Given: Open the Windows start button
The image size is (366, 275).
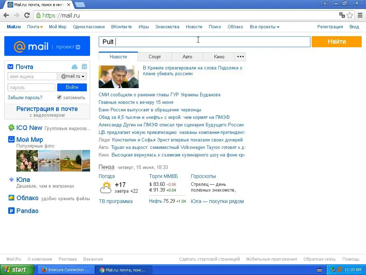Looking at the screenshot, I should (17, 270).
